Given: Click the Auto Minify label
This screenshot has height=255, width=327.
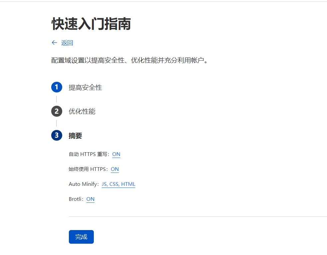Looking at the screenshot, I should pos(82,184).
